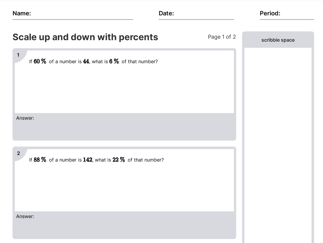
Task: Click the blank work area of problem 1
Action: coord(124,89)
